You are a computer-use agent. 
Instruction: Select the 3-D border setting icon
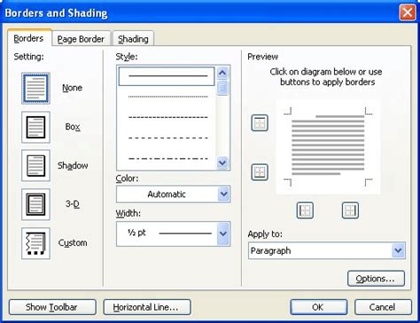tap(35, 204)
